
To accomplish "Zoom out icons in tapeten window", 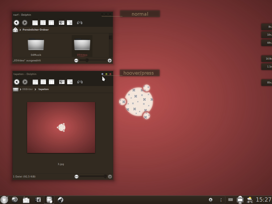I will [76, 177].
